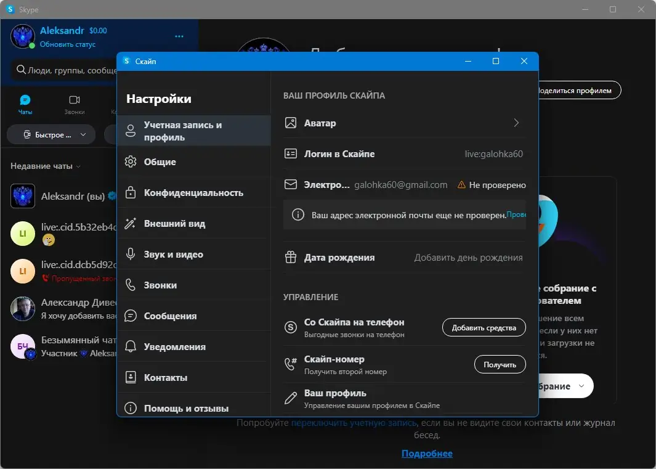Open Ваш профиль management entry
656x469 pixels.
(x=405, y=399)
